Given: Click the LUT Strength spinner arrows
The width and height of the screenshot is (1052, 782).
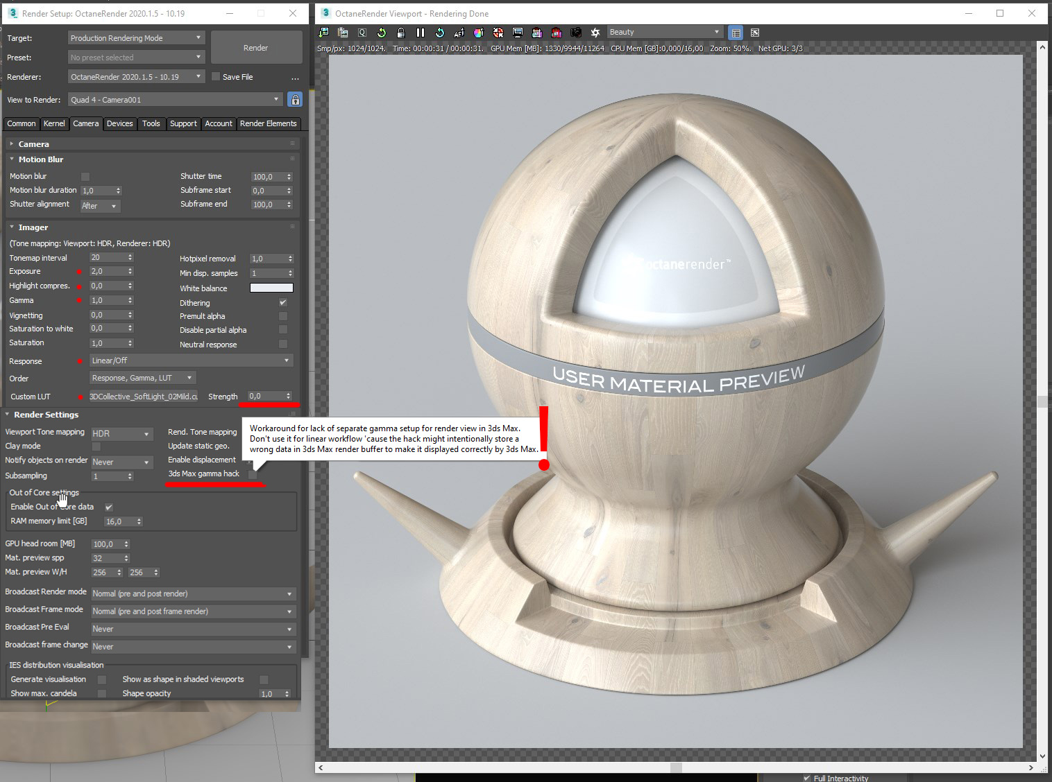Looking at the screenshot, I should pos(289,397).
